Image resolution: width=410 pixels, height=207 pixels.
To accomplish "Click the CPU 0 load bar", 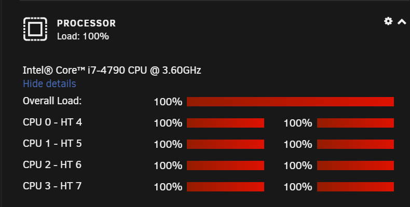I will tap(225, 123).
